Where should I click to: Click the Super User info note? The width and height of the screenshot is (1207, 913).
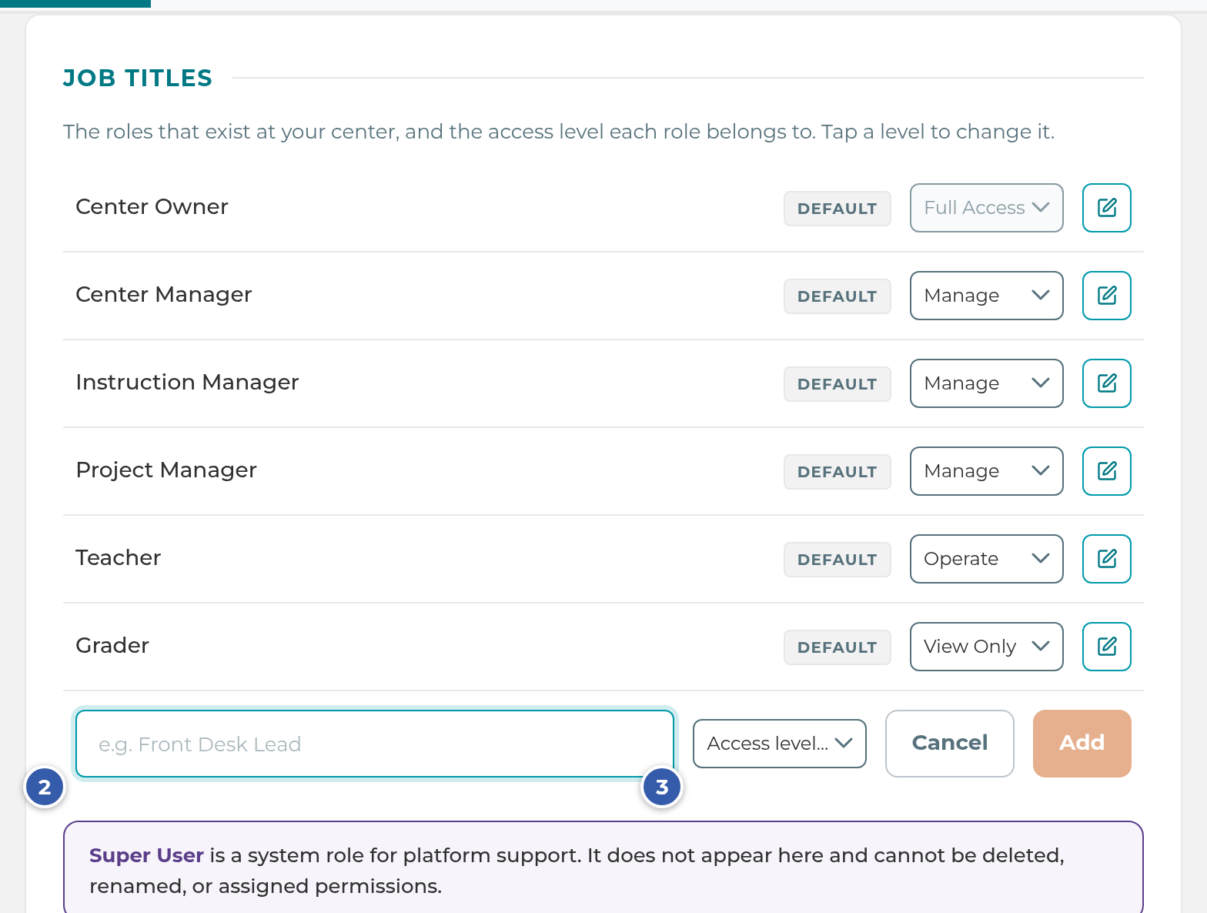(x=603, y=868)
